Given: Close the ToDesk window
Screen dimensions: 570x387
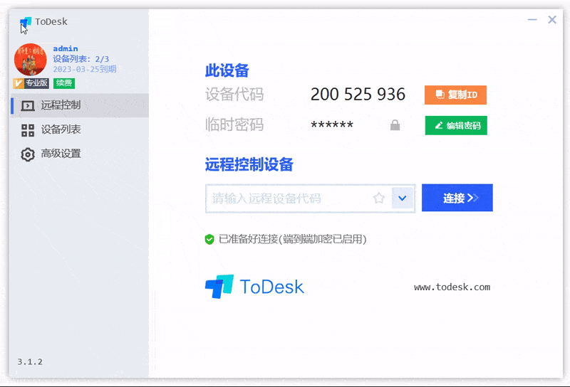Looking at the screenshot, I should (x=552, y=20).
